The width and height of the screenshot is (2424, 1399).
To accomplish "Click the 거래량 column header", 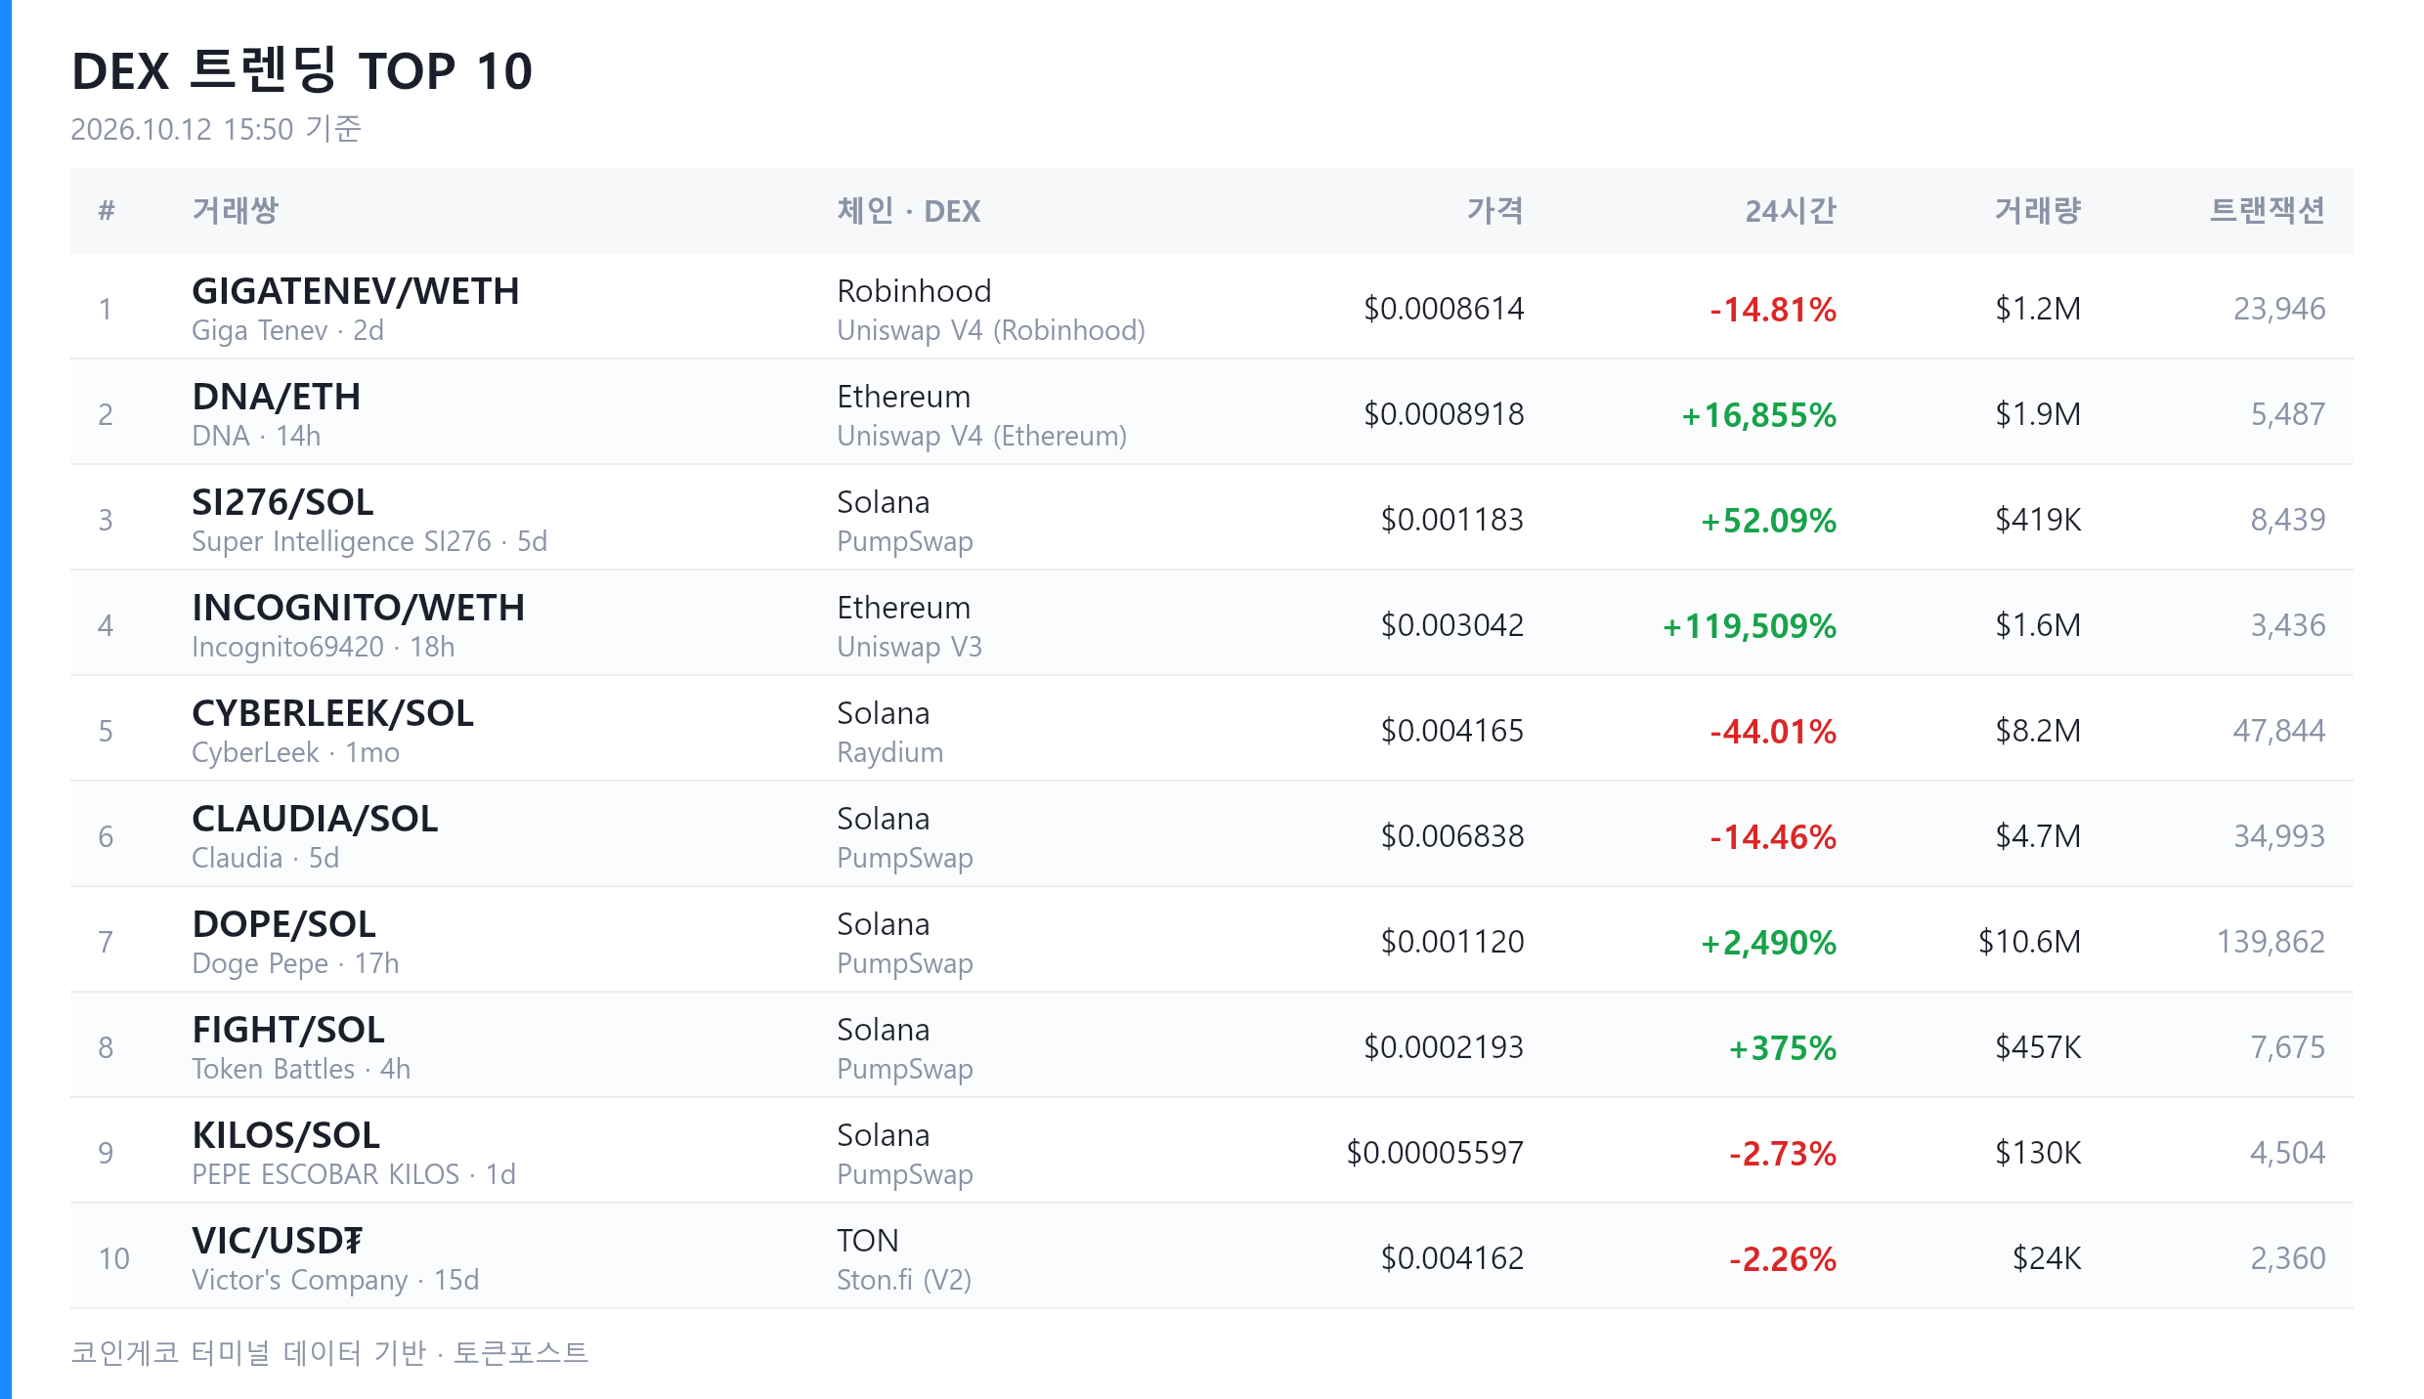I will [2038, 210].
